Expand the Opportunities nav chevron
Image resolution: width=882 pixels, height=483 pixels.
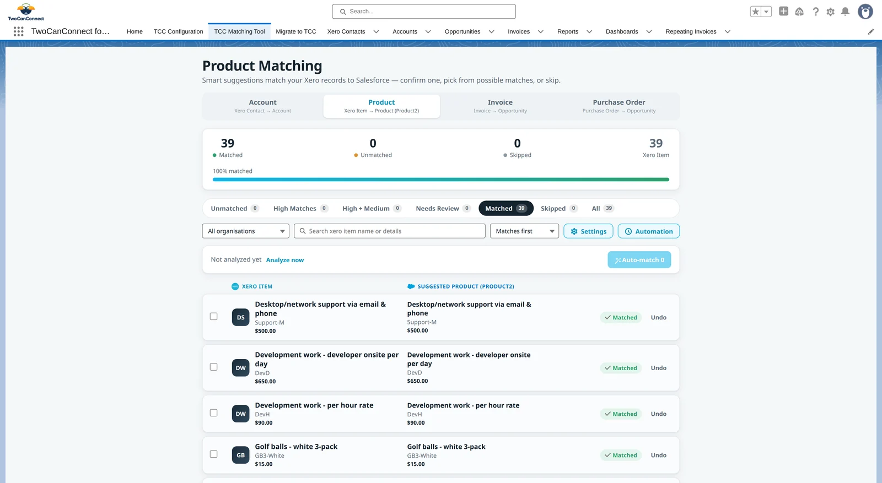coord(491,31)
